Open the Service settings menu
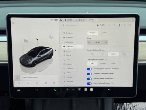146x110 pixels. pos(68,77)
